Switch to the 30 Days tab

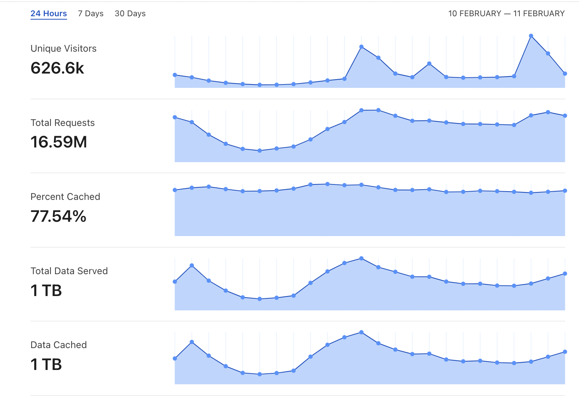[130, 14]
